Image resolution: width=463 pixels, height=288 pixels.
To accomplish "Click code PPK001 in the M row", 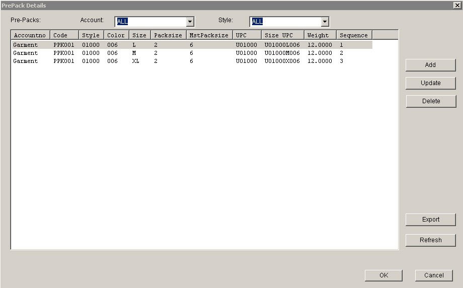I will [63, 53].
